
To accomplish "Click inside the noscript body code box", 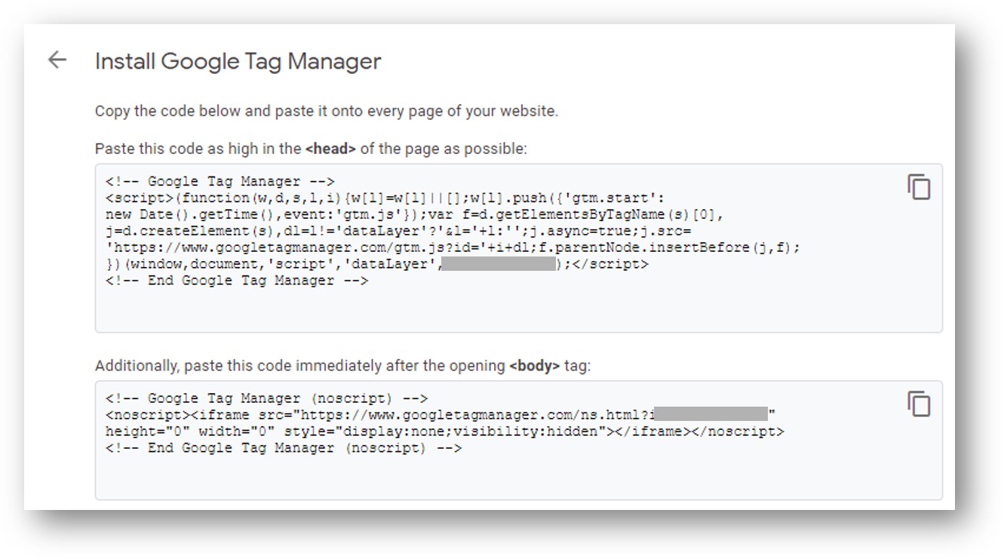I will click(x=518, y=441).
